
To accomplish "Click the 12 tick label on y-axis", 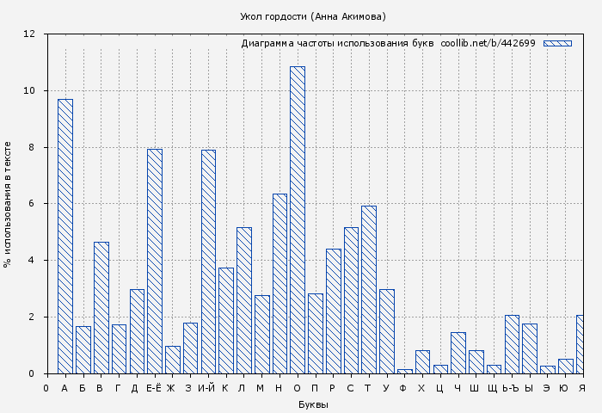I will (x=29, y=34).
